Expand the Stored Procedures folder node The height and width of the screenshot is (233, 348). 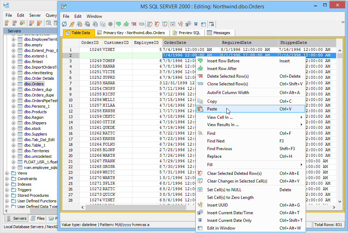click(7, 195)
